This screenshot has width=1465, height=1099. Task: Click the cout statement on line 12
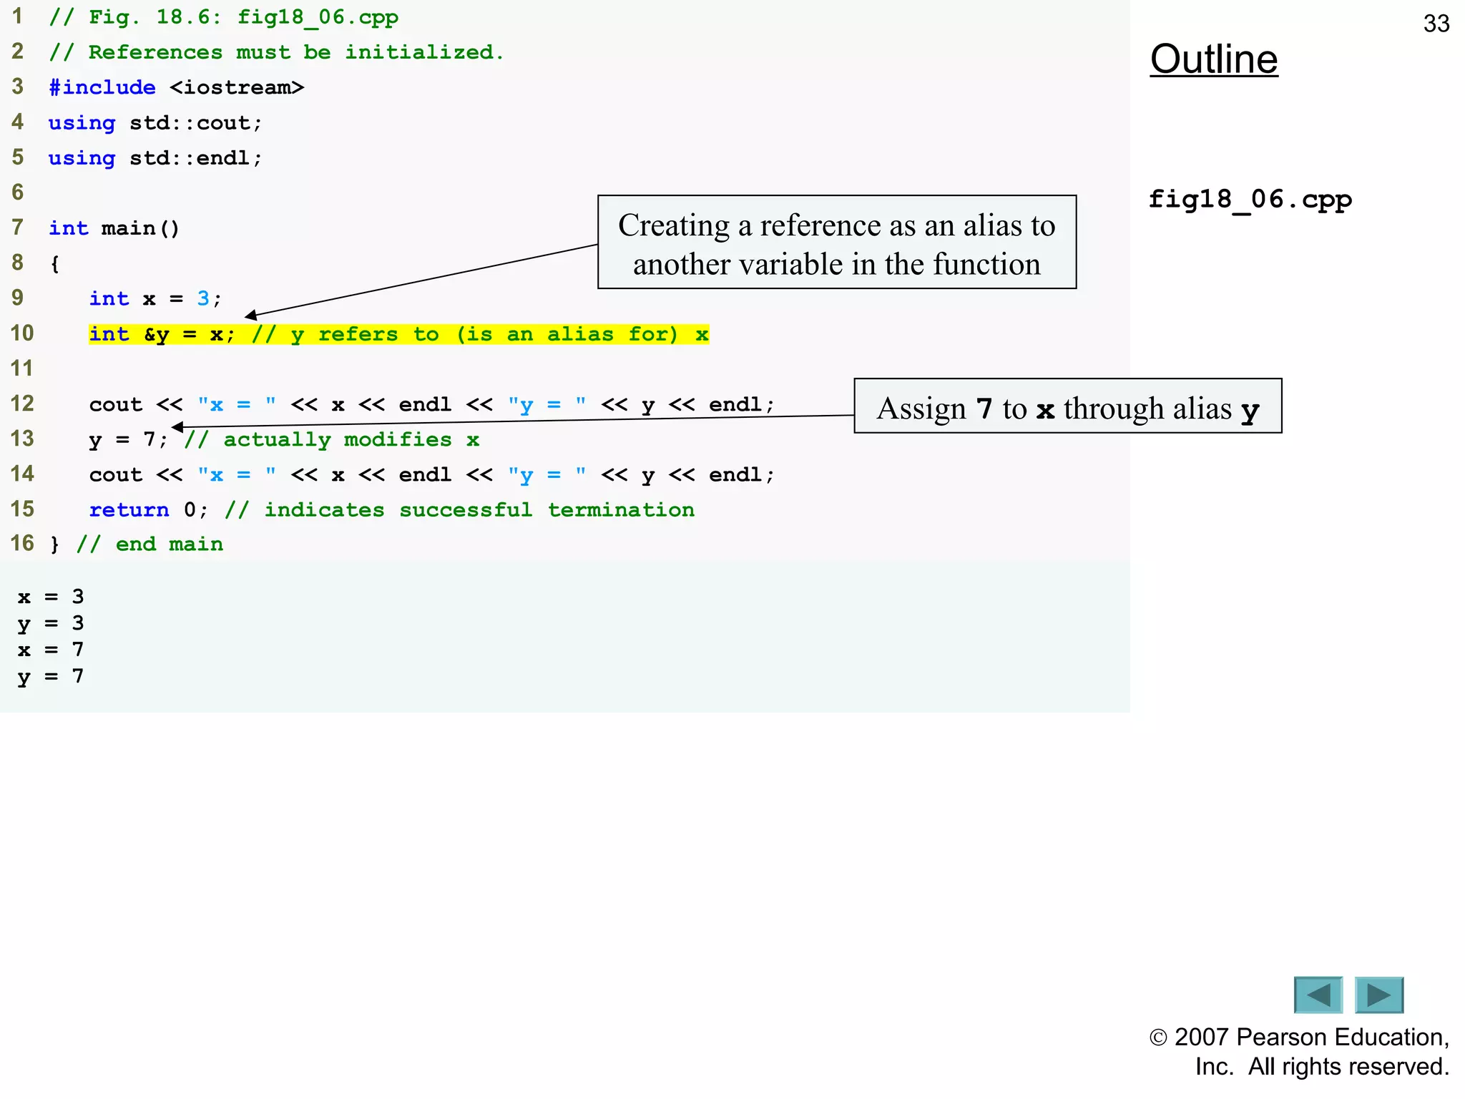pos(432,405)
